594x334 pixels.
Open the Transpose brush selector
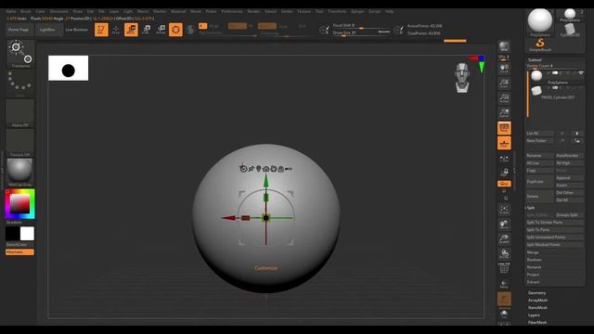pyautogui.click(x=20, y=54)
